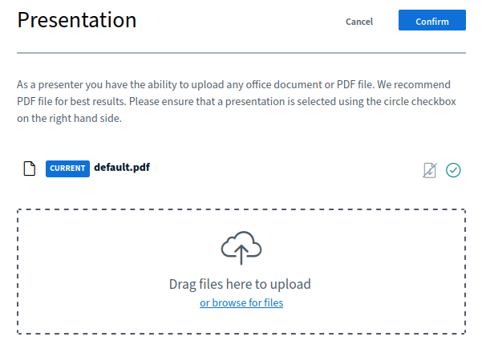The height and width of the screenshot is (353, 482).
Task: Open the 'or browse for files' link
Action: click(x=241, y=302)
